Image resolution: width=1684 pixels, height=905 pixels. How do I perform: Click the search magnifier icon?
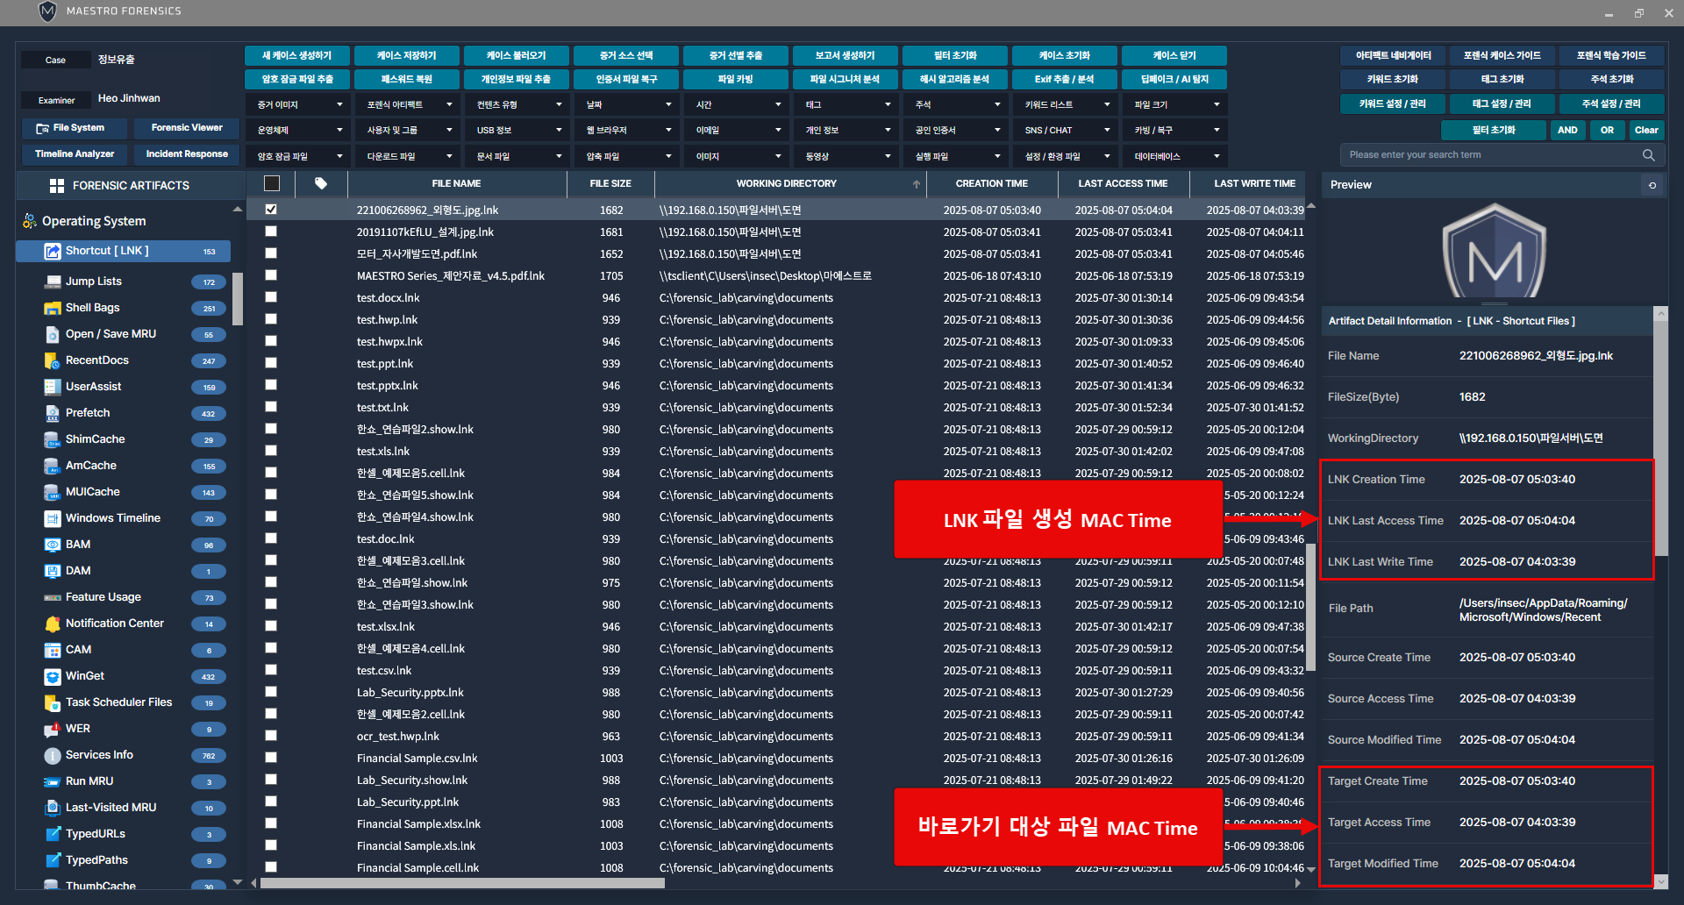point(1648,155)
